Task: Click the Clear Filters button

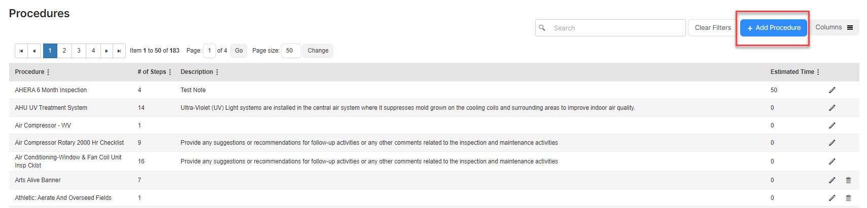Action: pos(713,28)
